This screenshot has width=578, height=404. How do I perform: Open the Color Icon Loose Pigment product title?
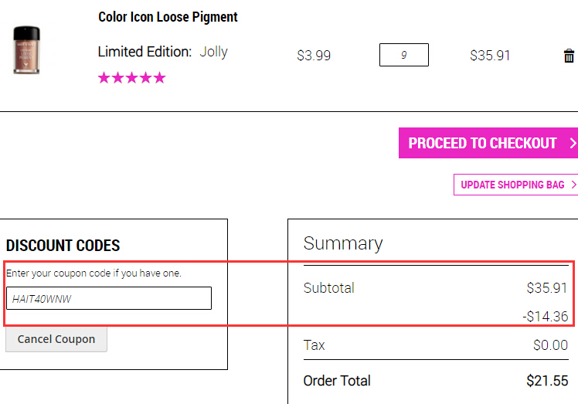(x=168, y=17)
